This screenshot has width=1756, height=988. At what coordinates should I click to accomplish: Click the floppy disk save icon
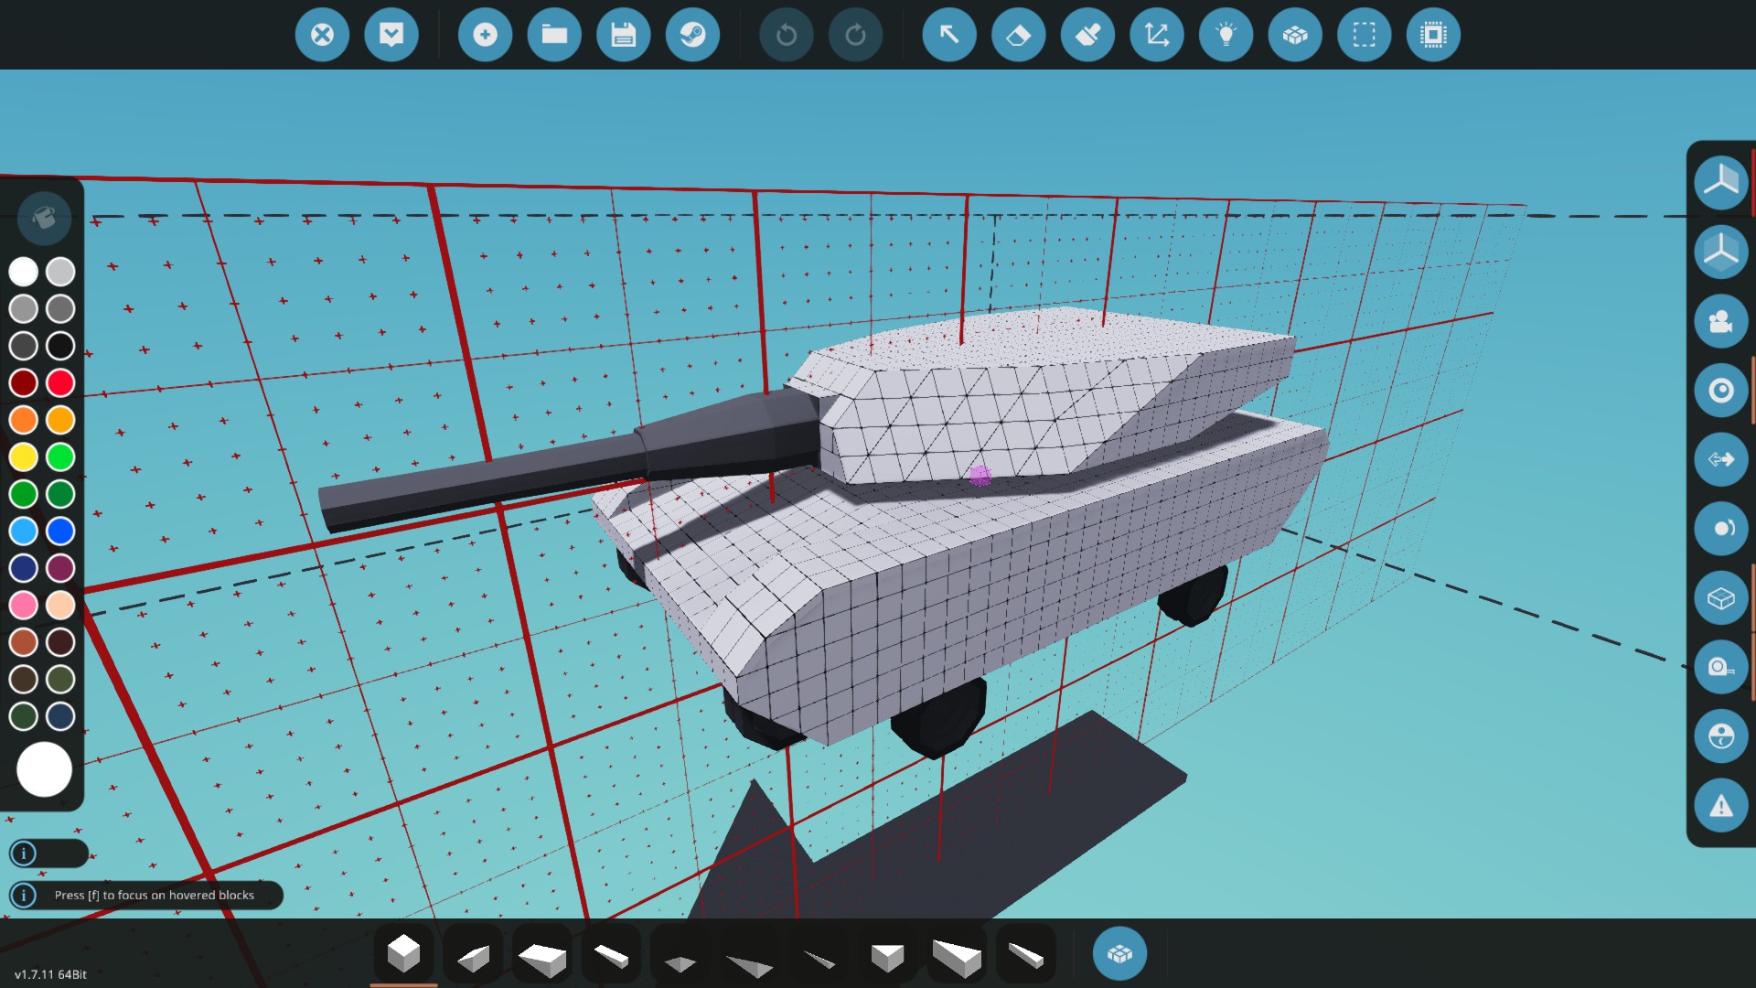pos(624,35)
